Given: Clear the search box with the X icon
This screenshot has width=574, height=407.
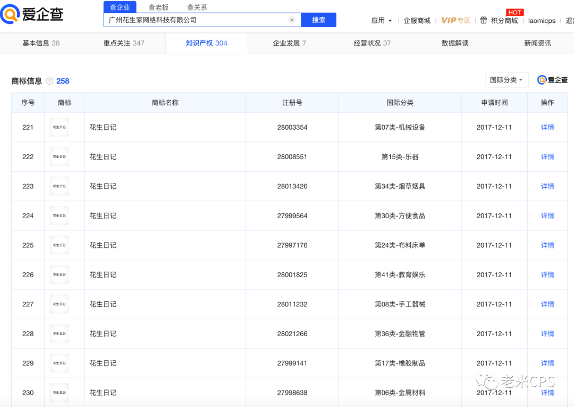Looking at the screenshot, I should click(292, 20).
